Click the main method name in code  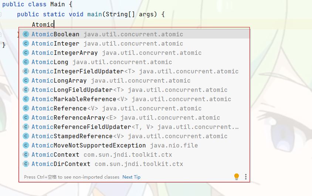[95, 14]
